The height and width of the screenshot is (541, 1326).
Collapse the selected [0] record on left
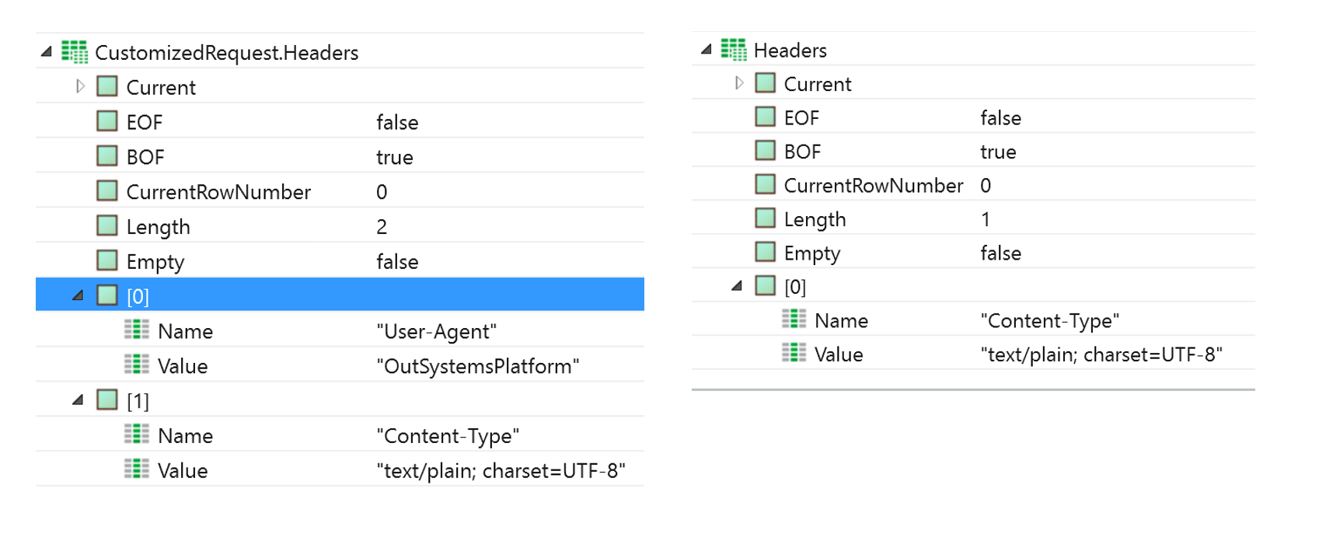pos(78,295)
